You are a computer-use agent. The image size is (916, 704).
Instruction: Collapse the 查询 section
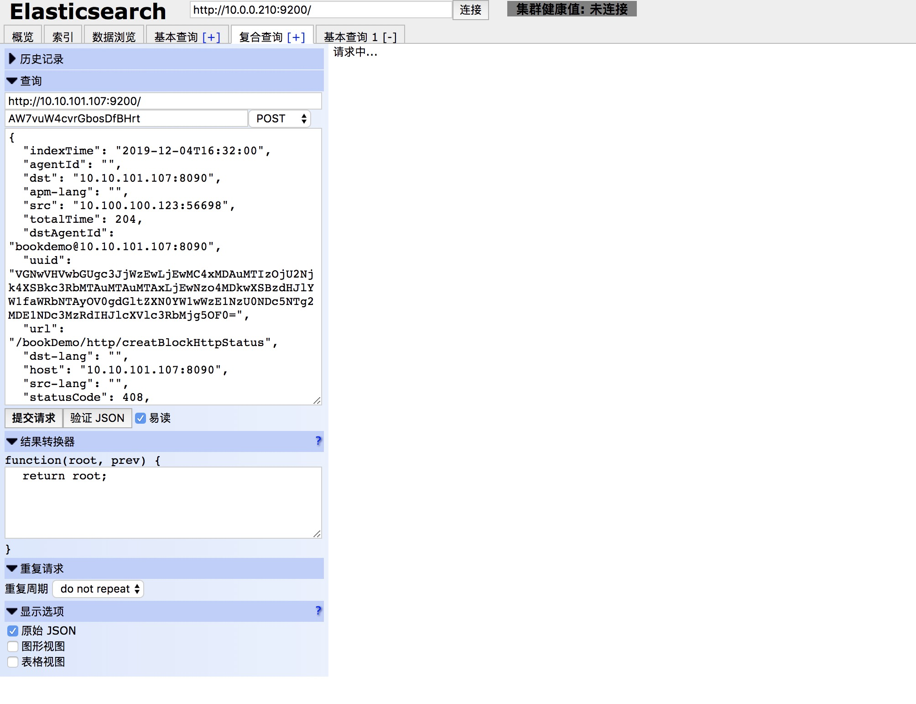pyautogui.click(x=164, y=81)
